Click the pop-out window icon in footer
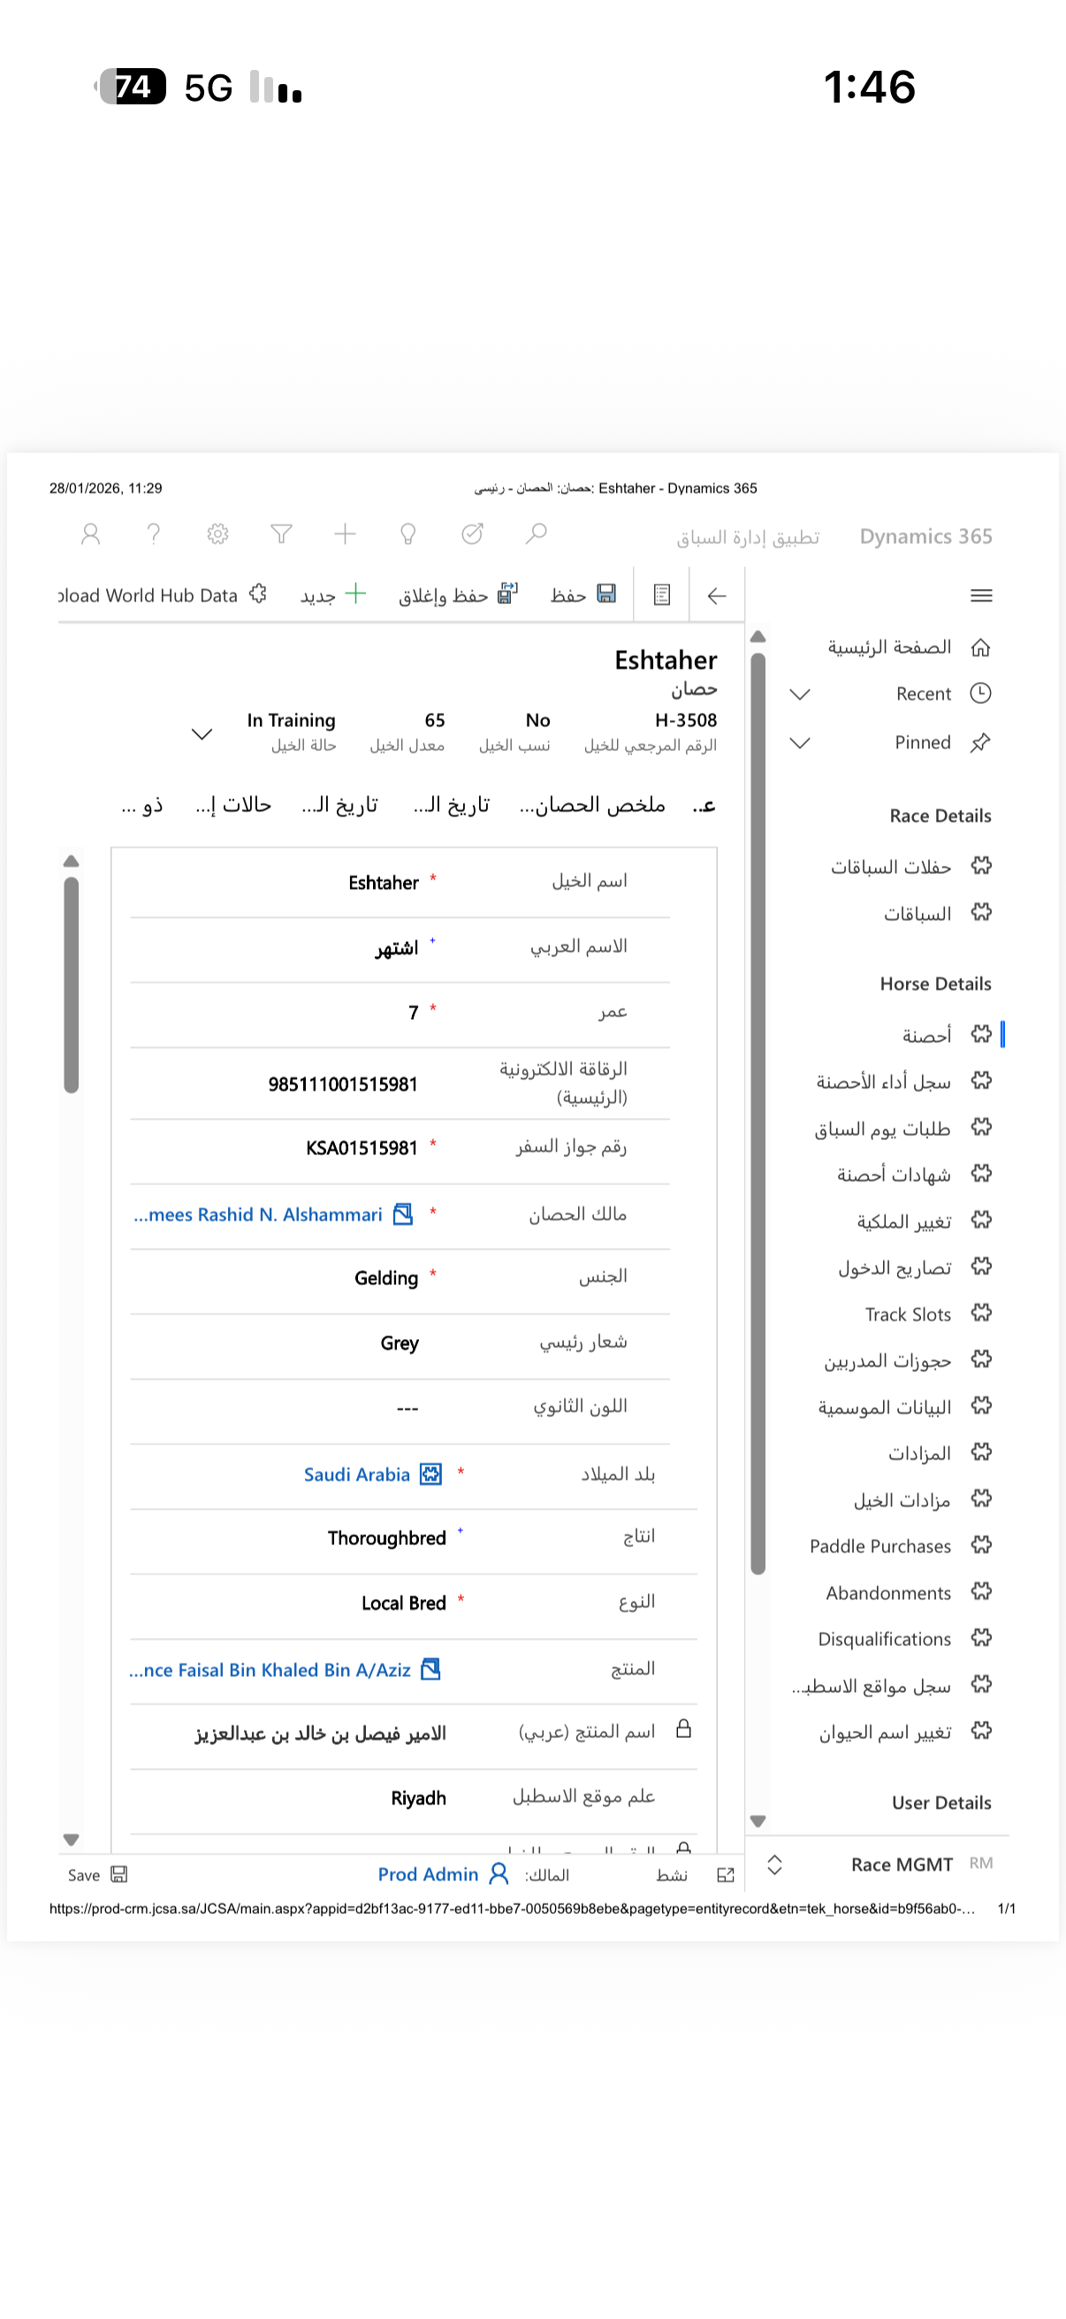The height and width of the screenshot is (2319, 1066). (725, 1874)
